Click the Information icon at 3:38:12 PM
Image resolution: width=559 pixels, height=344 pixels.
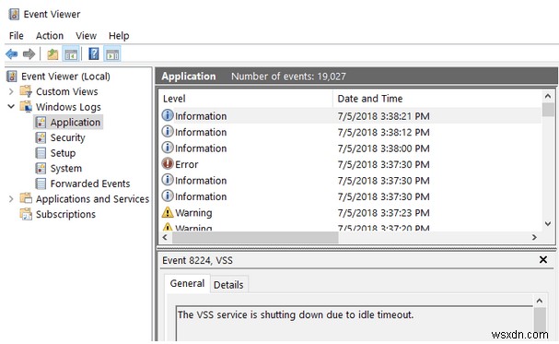168,132
